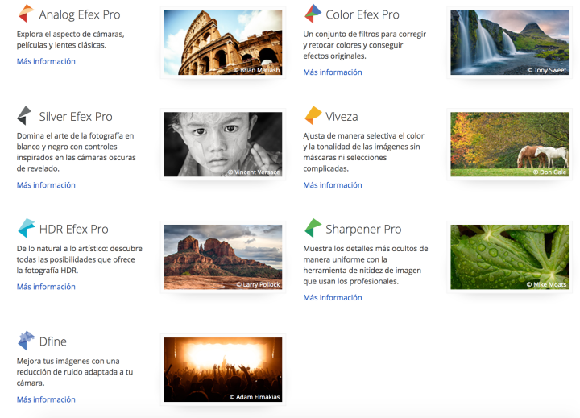The height and width of the screenshot is (418, 580).
Task: Click the Analog Efex Pro heading
Action: click(x=80, y=14)
